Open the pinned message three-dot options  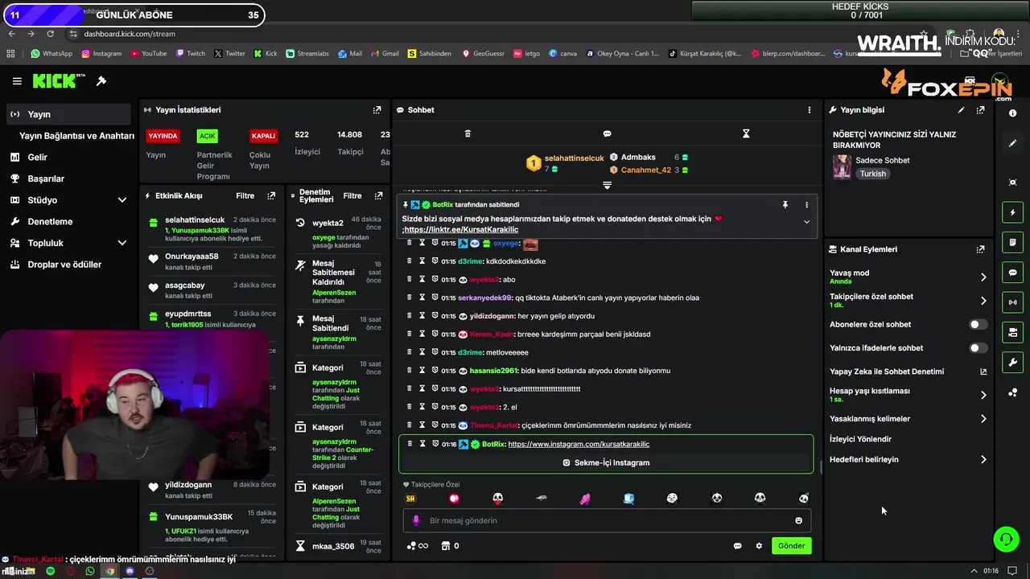(x=806, y=205)
